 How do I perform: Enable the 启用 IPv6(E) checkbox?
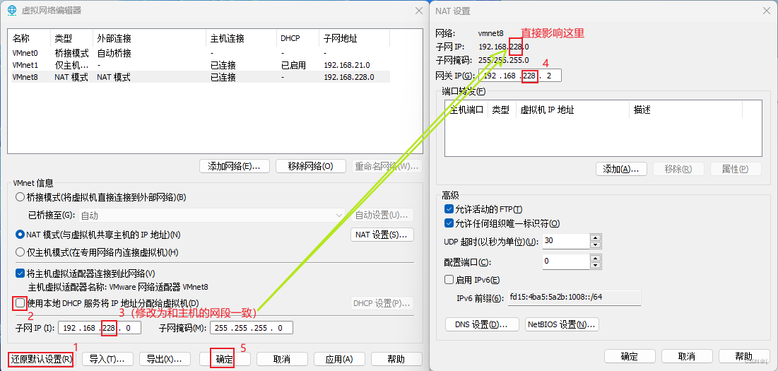(449, 280)
